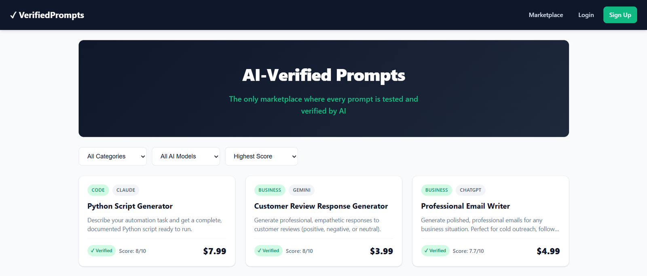
Task: Open the All AI Models dropdown
Action: (x=186, y=157)
